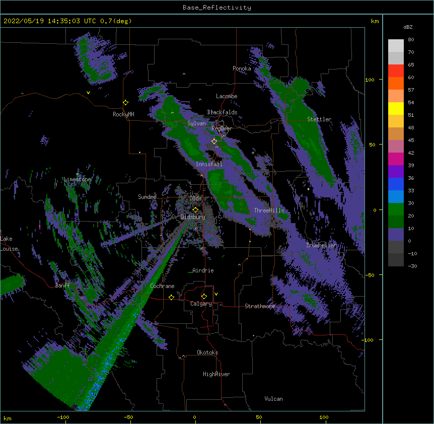Select the Cochrane map label
434x424 pixels.
click(162, 286)
